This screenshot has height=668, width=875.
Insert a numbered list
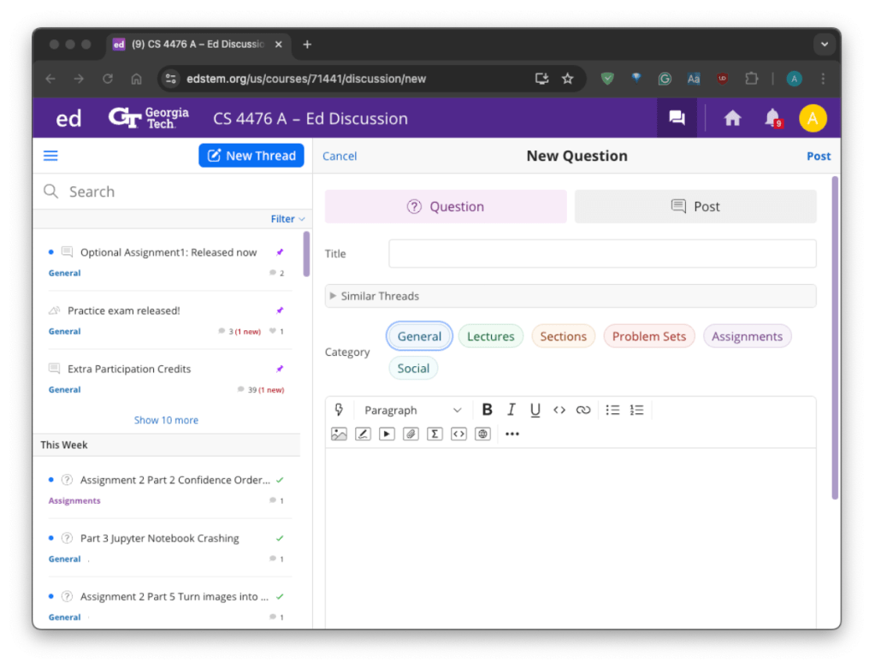click(636, 411)
